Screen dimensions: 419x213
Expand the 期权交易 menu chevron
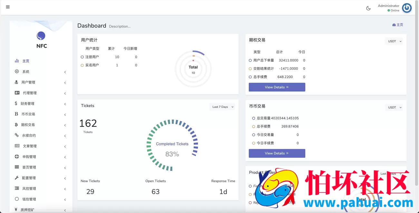click(x=65, y=125)
